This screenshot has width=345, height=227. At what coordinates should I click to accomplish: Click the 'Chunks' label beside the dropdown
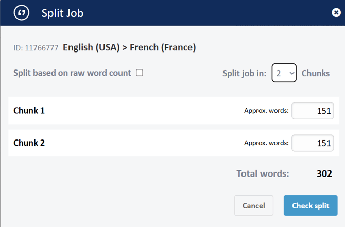[x=315, y=73]
